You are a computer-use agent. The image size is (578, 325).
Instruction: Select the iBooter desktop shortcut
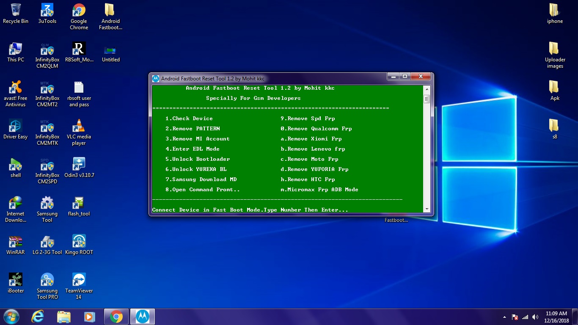pyautogui.click(x=16, y=283)
